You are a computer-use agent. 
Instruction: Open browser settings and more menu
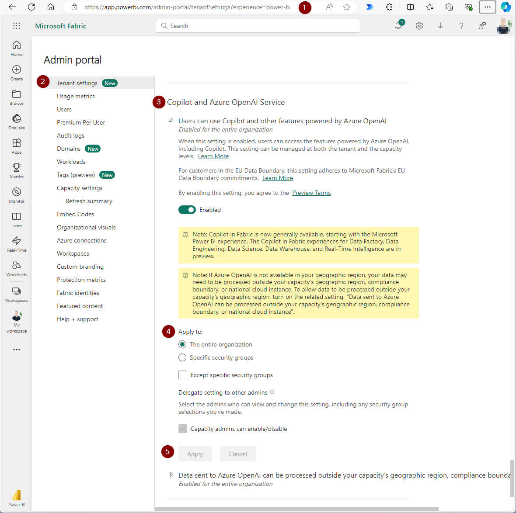[x=488, y=7]
